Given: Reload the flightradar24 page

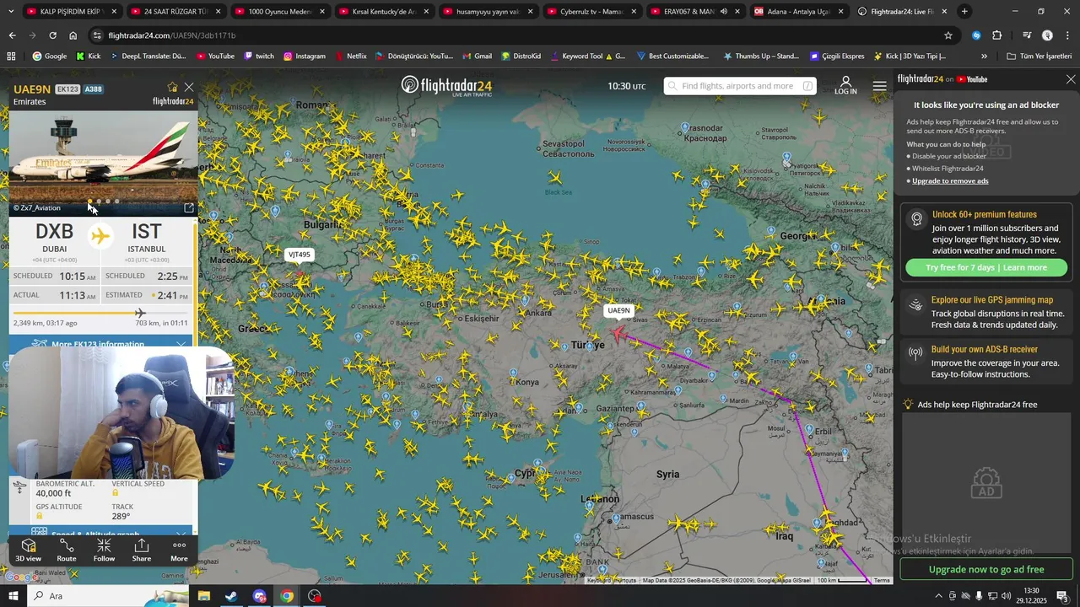Looking at the screenshot, I should click(52, 35).
